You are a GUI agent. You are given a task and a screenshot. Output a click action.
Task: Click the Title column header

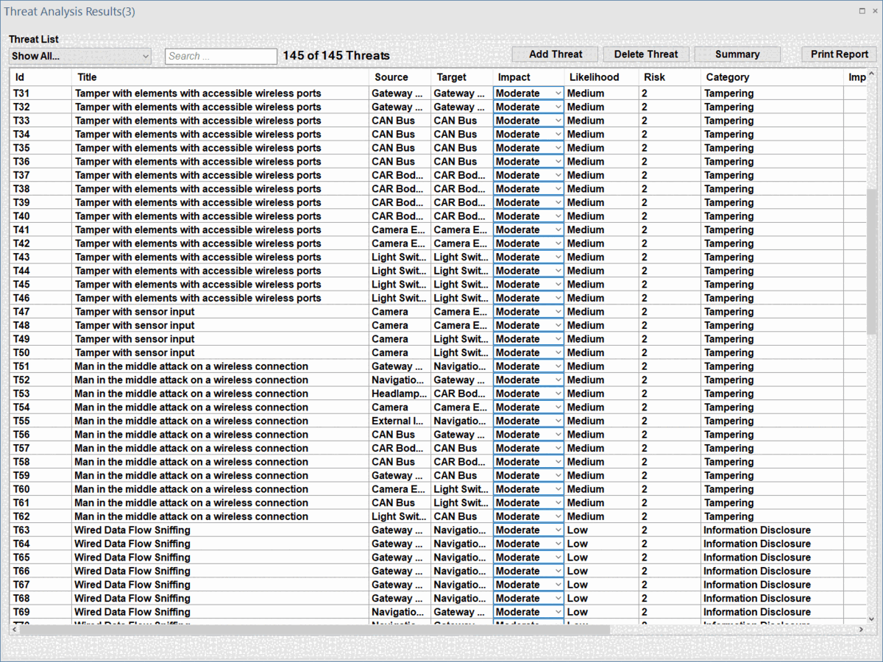tap(87, 77)
